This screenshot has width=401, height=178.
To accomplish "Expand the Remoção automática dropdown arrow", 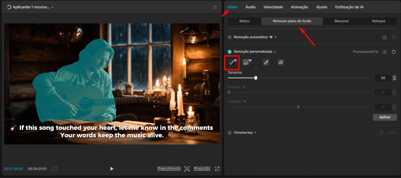I will pyautogui.click(x=276, y=38).
